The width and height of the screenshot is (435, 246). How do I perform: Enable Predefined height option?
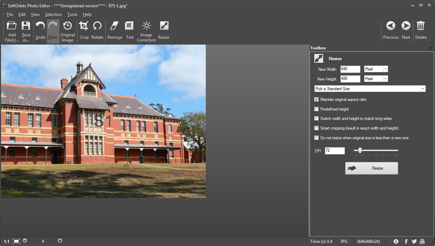click(316, 109)
